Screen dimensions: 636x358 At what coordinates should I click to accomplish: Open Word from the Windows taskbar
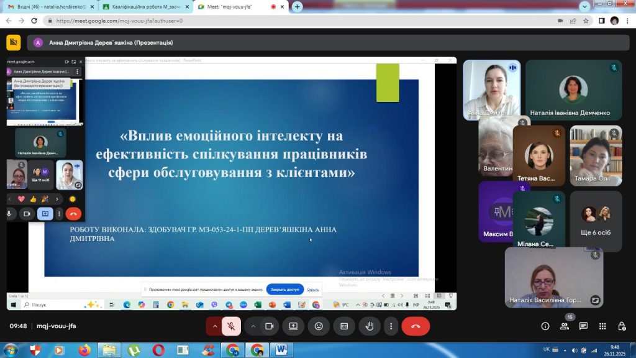click(x=281, y=350)
